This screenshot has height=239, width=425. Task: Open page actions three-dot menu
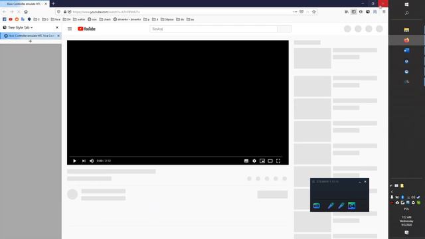(x=295, y=12)
